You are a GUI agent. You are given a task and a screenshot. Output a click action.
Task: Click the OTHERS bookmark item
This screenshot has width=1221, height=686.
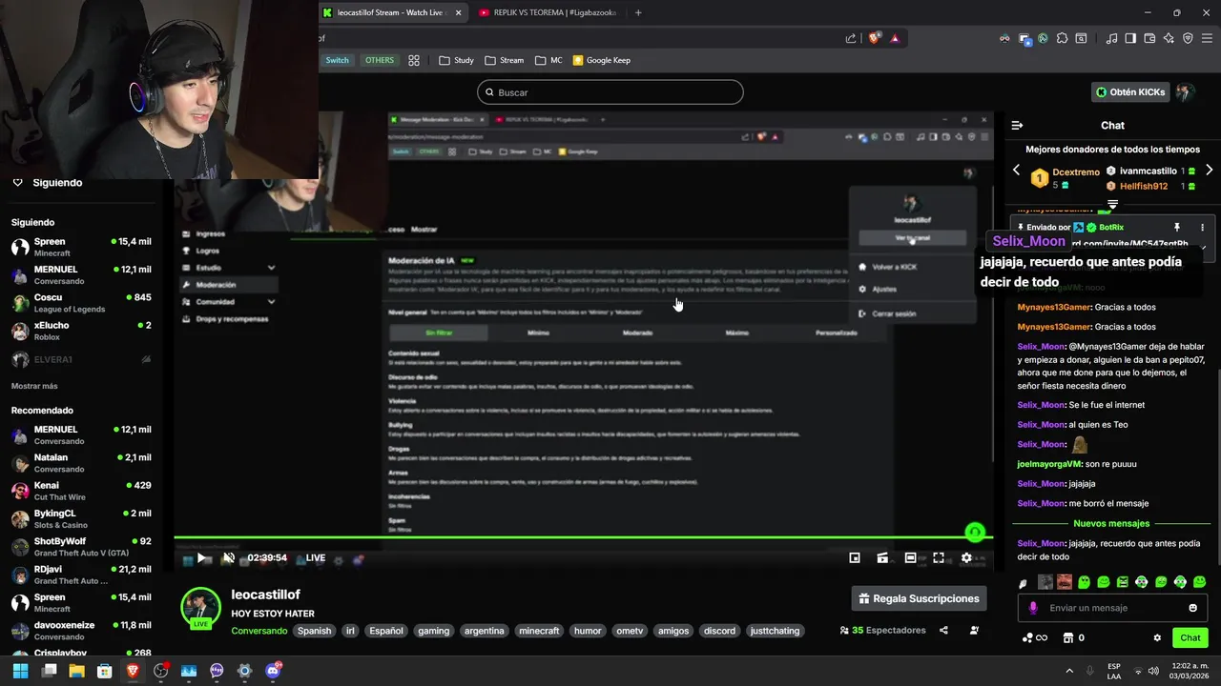[380, 60]
